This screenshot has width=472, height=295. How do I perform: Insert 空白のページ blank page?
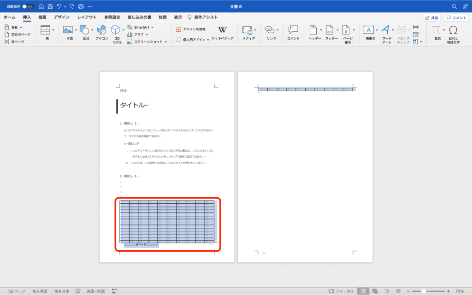click(x=18, y=34)
